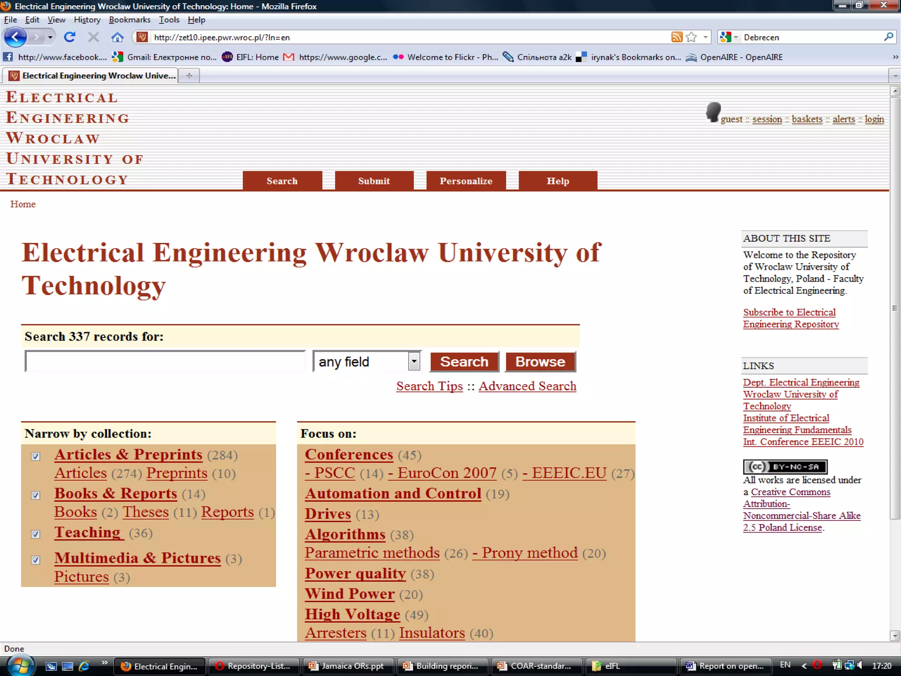
Task: Open a new tab with the plus icon
Action: point(189,76)
